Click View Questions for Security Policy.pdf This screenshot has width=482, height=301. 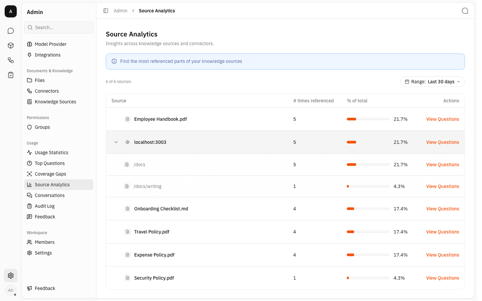pos(443,278)
